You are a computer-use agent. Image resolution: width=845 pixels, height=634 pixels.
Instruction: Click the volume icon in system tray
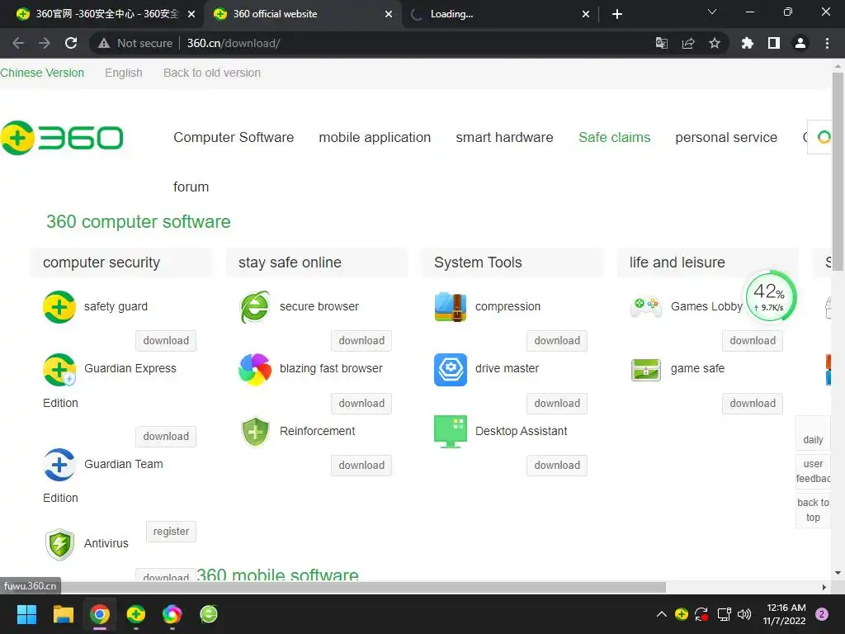[744, 614]
